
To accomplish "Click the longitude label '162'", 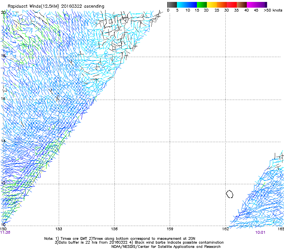I will pyautogui.click(x=225, y=229).
